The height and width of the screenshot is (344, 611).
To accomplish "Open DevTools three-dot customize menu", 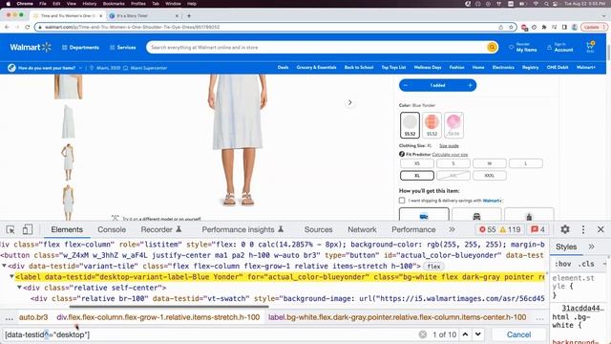I will coord(583,229).
